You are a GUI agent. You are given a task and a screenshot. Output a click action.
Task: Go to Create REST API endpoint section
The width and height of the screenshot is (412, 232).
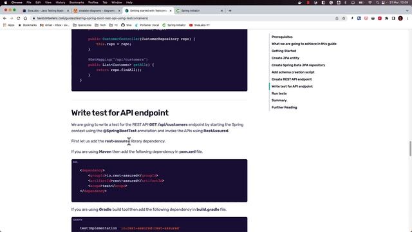[x=292, y=79]
